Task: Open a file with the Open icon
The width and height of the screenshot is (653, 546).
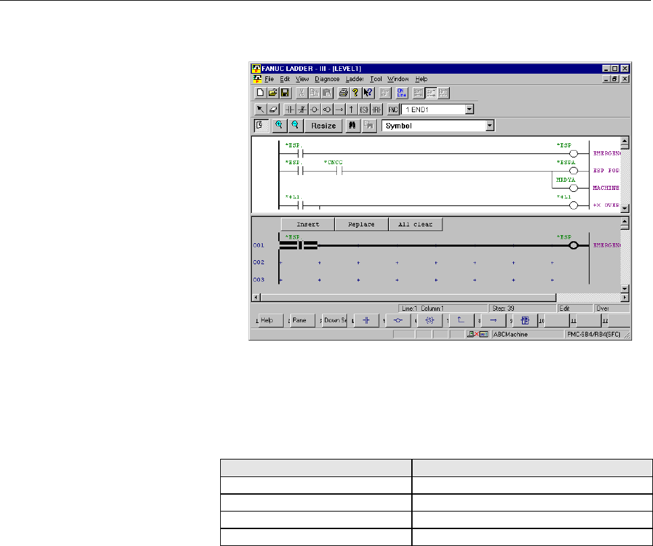Action: pos(273,93)
